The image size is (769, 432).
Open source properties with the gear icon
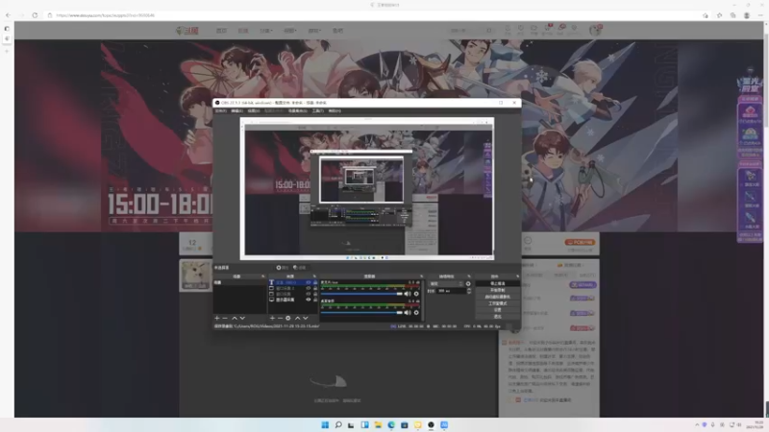coord(287,319)
